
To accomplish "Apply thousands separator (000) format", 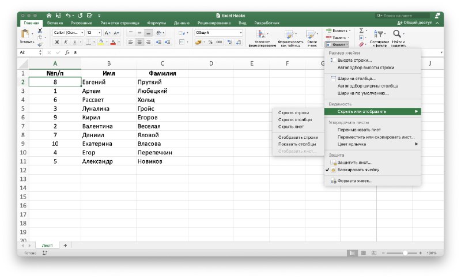I will click(x=220, y=42).
